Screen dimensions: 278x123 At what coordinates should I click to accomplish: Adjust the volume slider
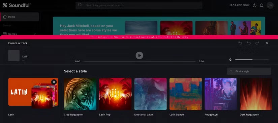[252, 60]
